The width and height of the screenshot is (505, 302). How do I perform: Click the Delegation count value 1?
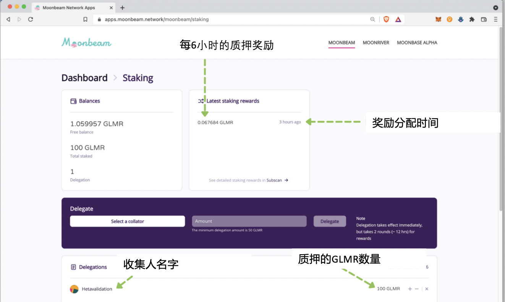point(72,172)
